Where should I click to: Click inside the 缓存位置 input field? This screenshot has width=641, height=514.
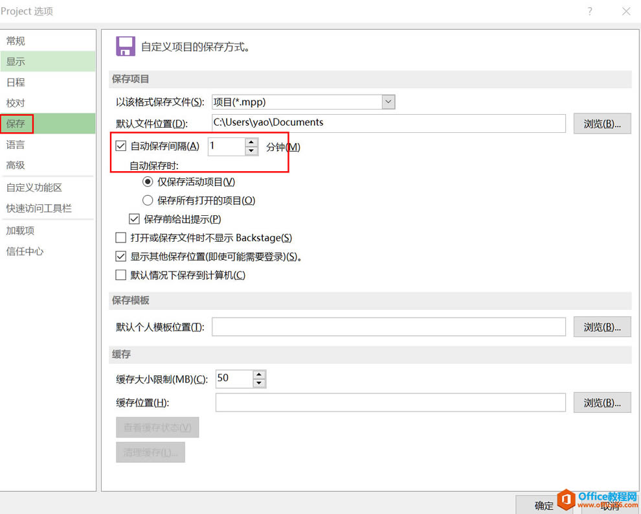388,403
